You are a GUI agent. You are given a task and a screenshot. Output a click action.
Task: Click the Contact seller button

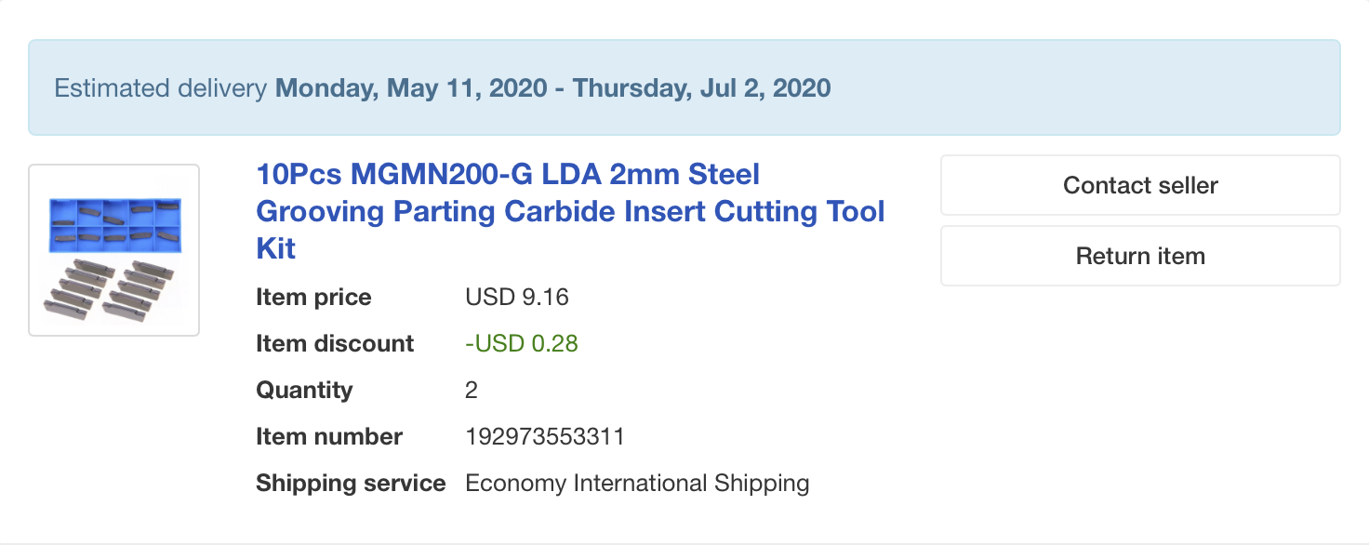pos(1140,185)
